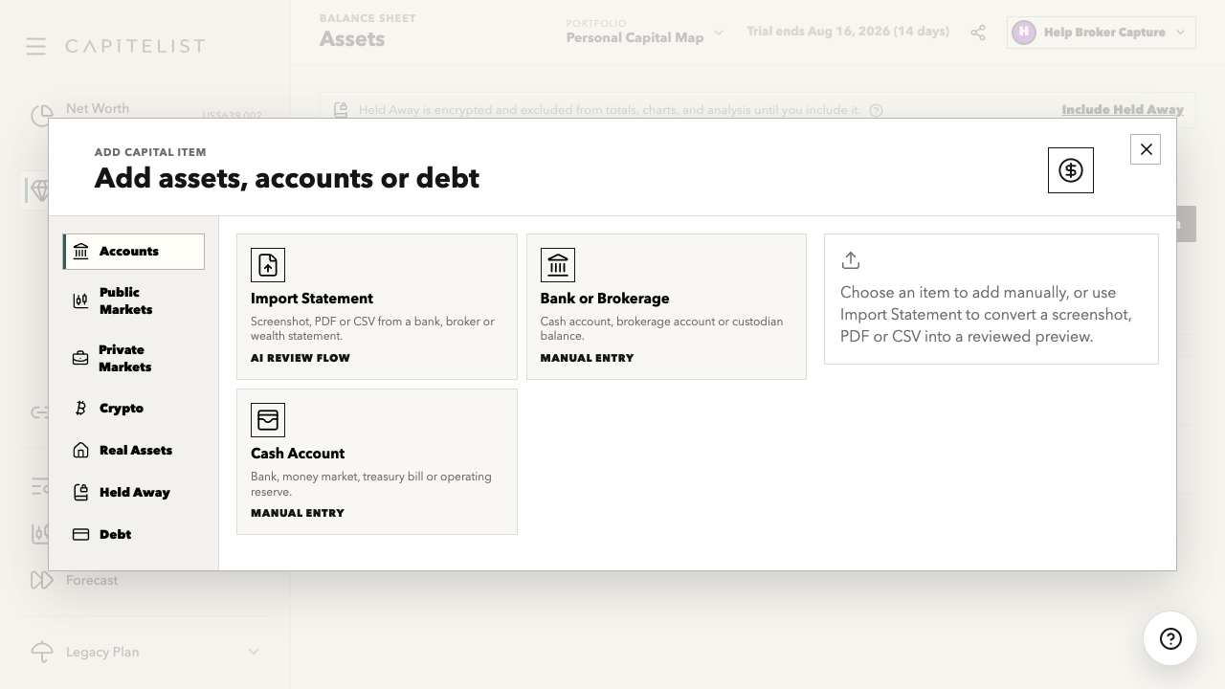Open the Debt category
Viewport: 1225px width, 689px height.
coord(133,534)
